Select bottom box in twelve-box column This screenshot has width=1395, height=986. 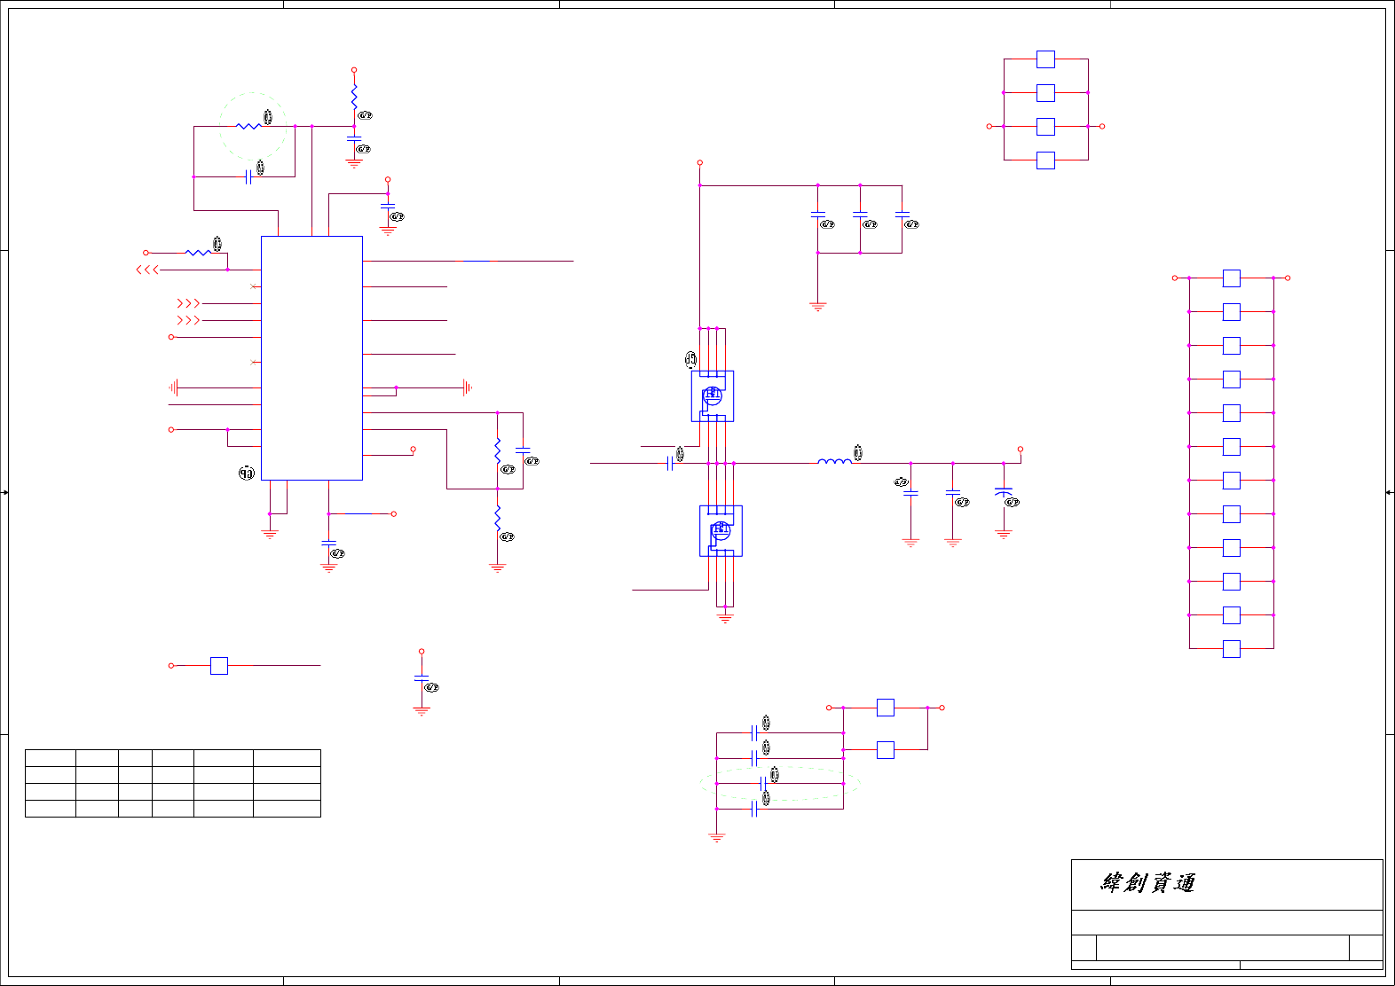pos(1232,649)
